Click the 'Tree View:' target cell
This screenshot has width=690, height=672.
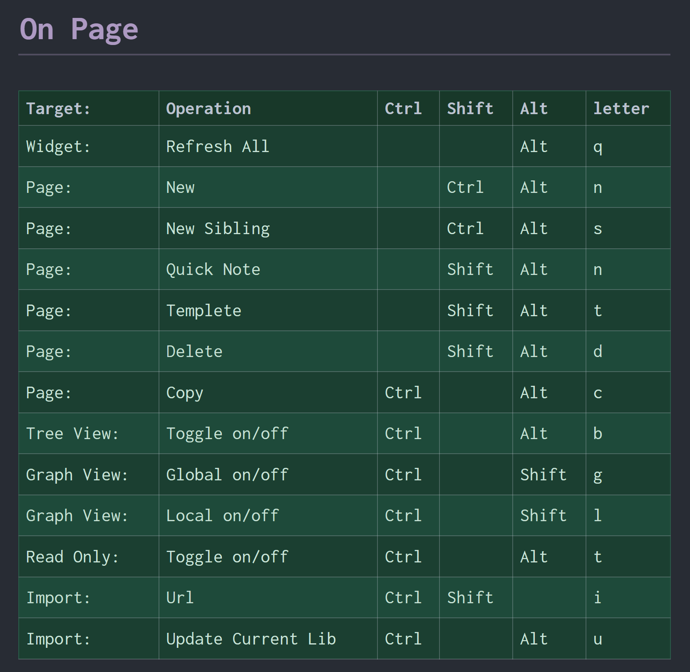pyautogui.click(x=72, y=434)
